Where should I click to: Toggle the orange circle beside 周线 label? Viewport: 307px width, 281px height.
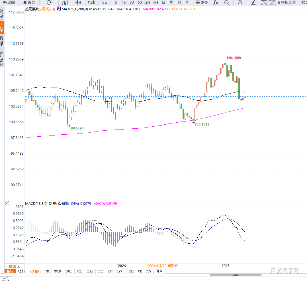click(x=54, y=9)
